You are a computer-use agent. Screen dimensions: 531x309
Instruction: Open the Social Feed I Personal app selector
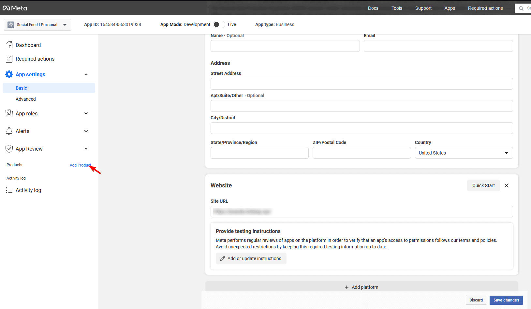click(x=37, y=24)
